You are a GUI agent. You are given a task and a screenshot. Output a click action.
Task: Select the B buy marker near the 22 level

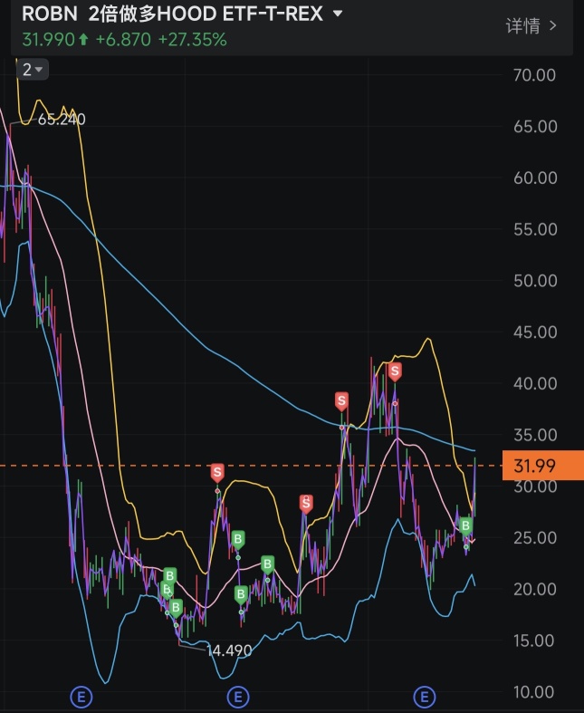coord(267,564)
